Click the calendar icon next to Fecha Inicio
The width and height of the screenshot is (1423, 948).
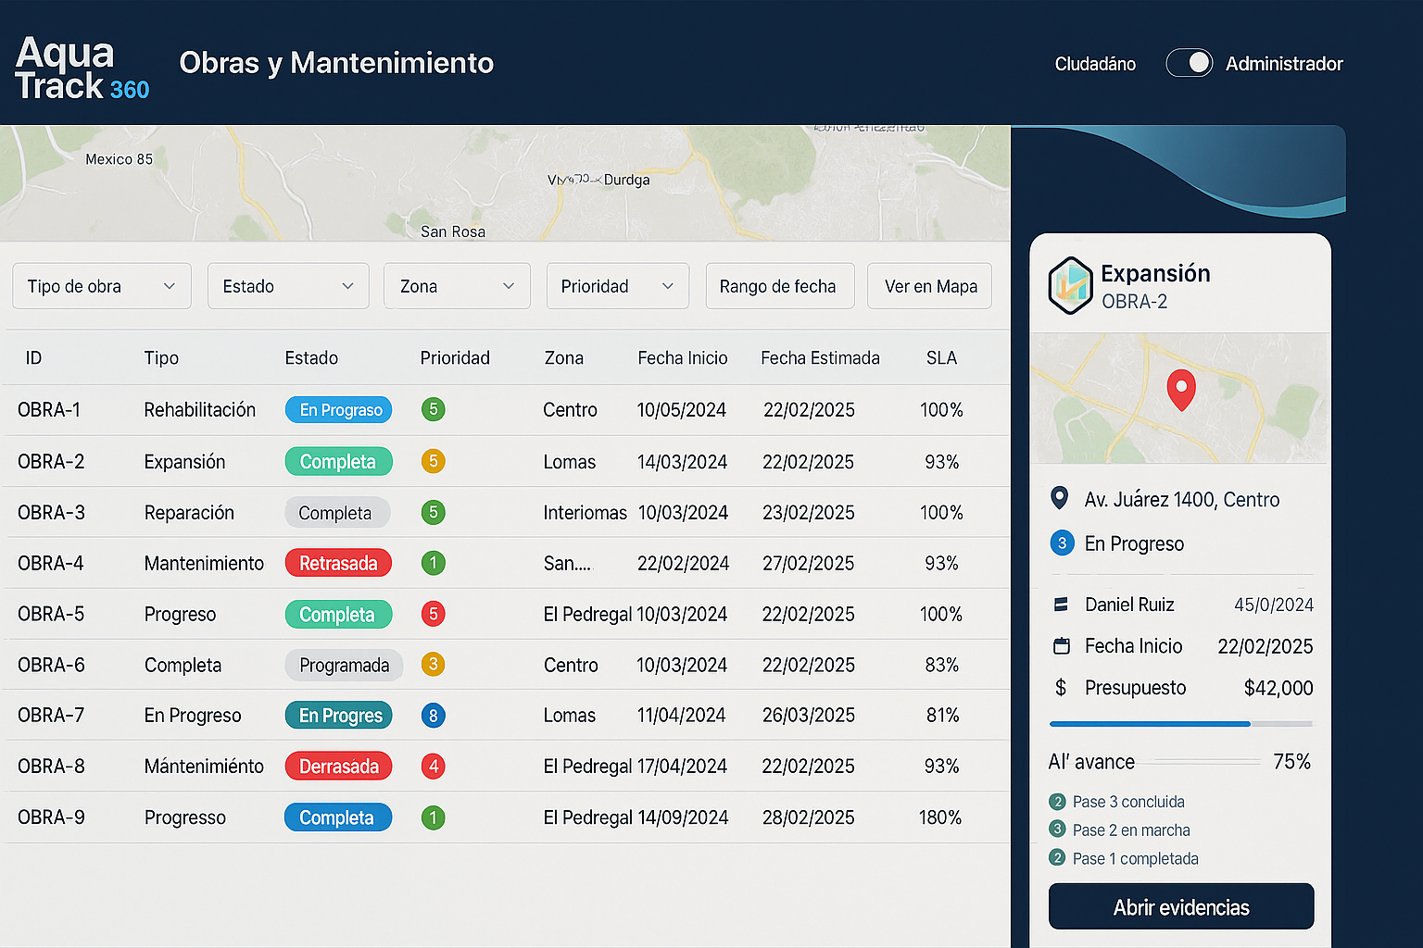tap(1062, 646)
